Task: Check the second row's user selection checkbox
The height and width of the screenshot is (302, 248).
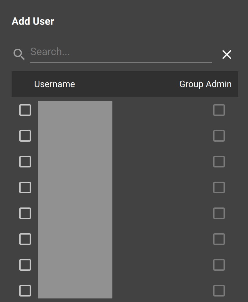Action: [25, 136]
